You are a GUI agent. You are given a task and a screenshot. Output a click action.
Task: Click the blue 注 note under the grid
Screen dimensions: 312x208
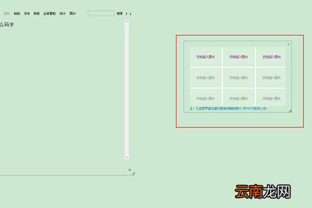coord(228,109)
